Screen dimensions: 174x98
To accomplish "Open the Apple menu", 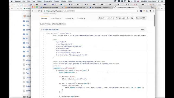I will pyautogui.click(x=11, y=1).
